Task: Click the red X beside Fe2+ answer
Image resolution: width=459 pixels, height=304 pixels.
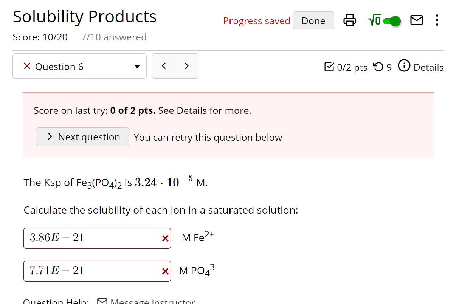Action: (165, 239)
